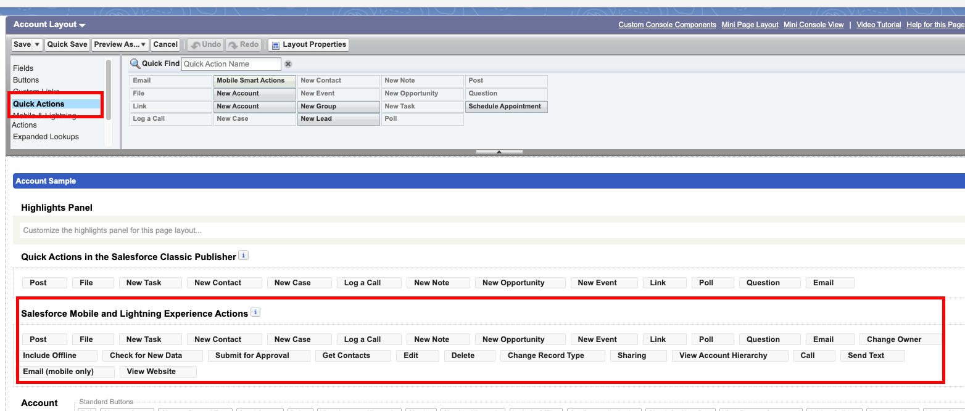Select New Contact in the palette
Screen dimensions: 965x411
pos(338,81)
